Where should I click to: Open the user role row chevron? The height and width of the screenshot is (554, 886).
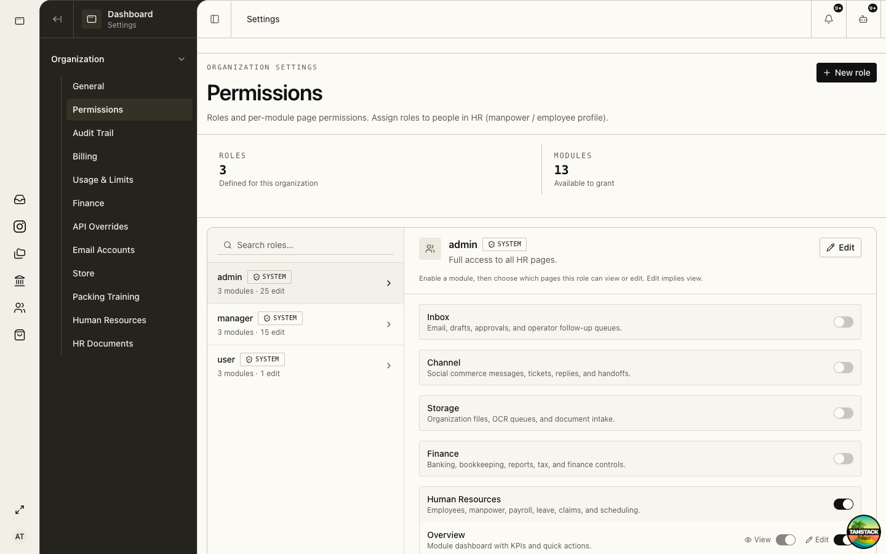point(389,366)
